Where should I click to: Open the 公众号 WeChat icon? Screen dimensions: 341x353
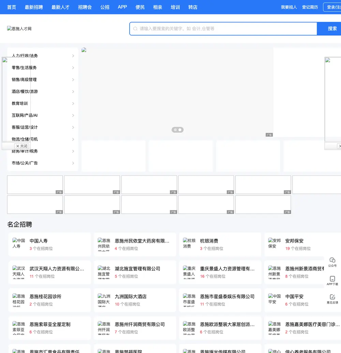[332, 262]
